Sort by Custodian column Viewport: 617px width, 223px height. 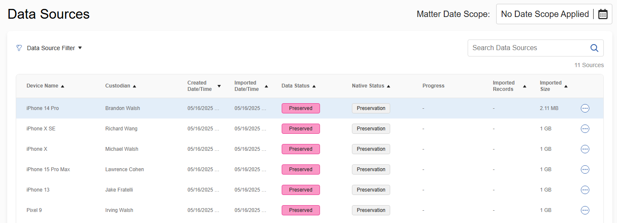point(121,86)
